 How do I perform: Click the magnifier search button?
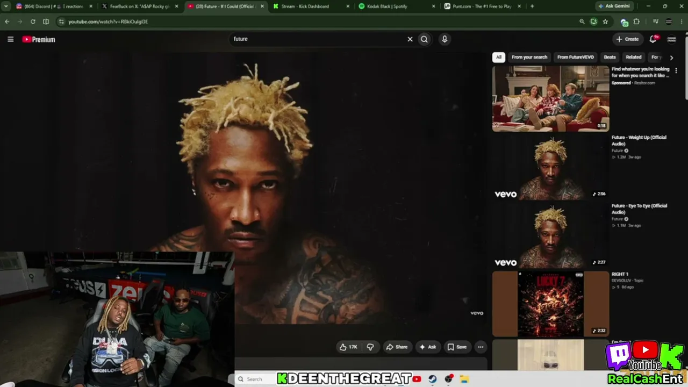pyautogui.click(x=424, y=39)
